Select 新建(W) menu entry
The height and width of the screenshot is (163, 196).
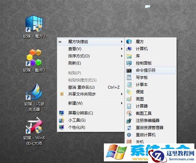tap(91, 103)
